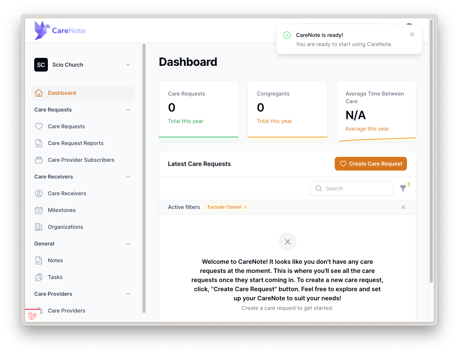
Task: Click the Care Provider Subscribers icon
Action: 38,159
